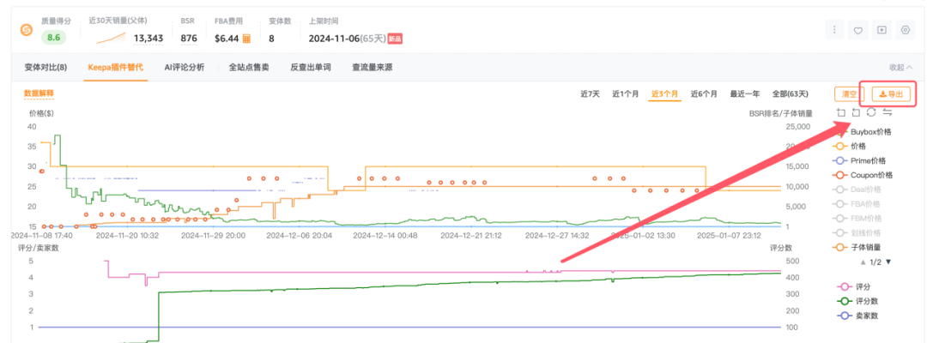
Task: Open settings via hexagon gear icon
Action: pos(905,30)
